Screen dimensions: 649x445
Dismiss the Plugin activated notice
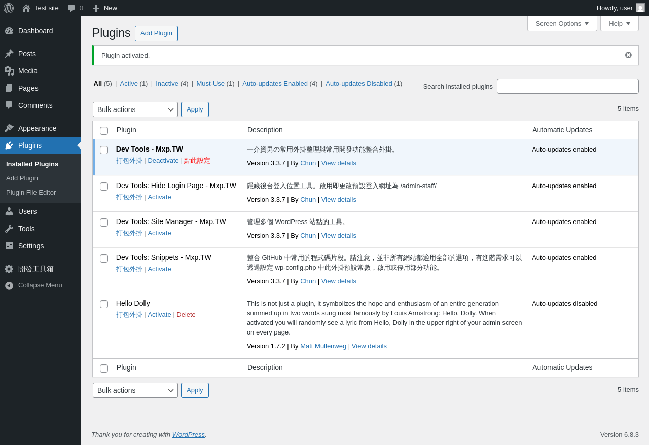628,55
